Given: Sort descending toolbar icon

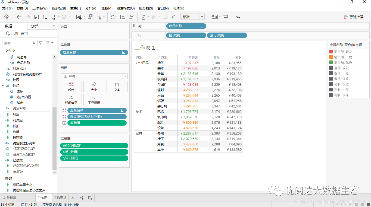Looking at the screenshot, I should (x=131, y=17).
